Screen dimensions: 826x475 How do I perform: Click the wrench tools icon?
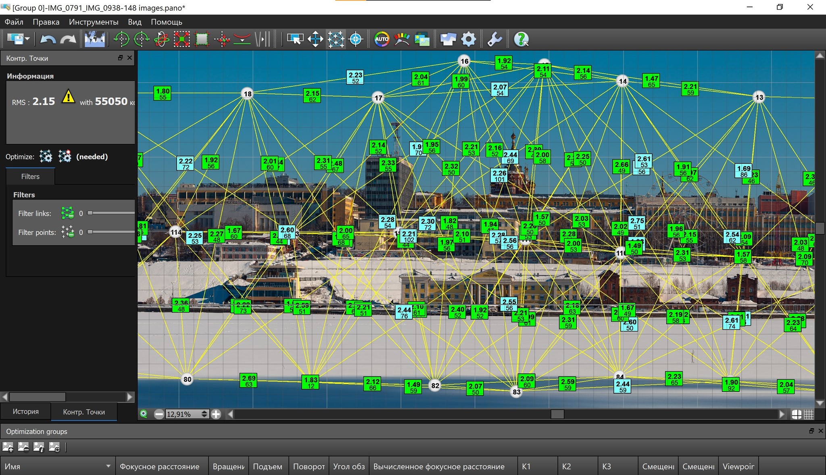(494, 40)
